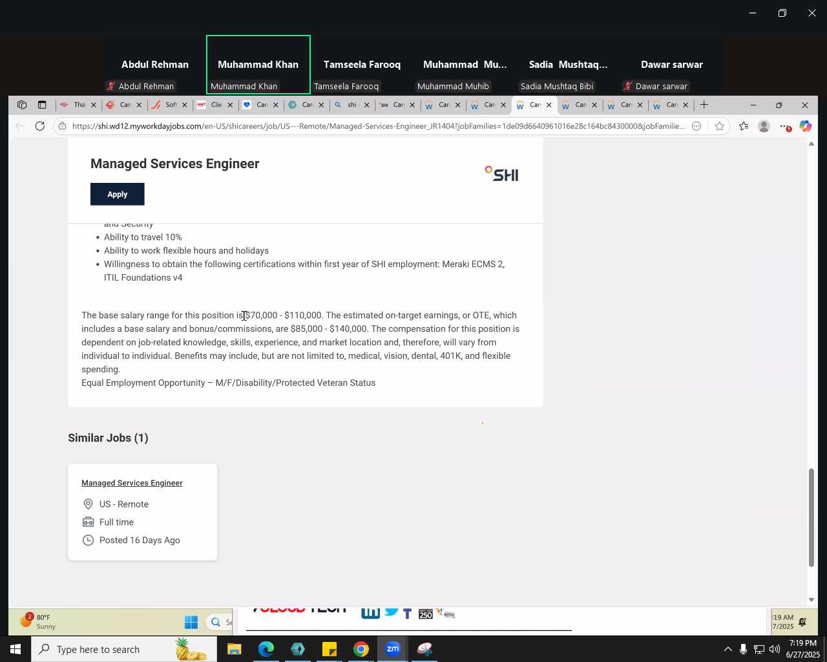827x662 pixels.
Task: Show hidden system tray icons
Action: click(728, 649)
